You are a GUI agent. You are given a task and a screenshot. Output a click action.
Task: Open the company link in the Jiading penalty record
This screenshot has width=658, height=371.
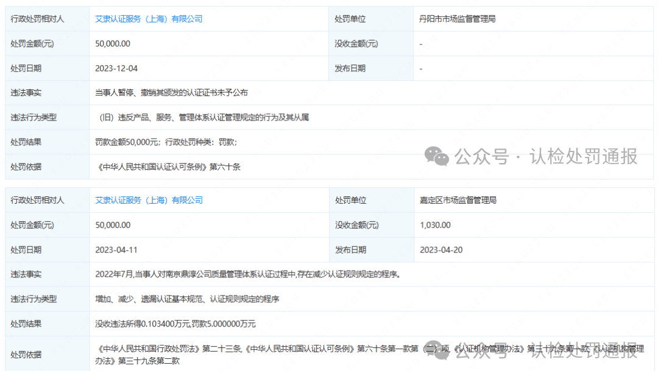[x=149, y=200]
